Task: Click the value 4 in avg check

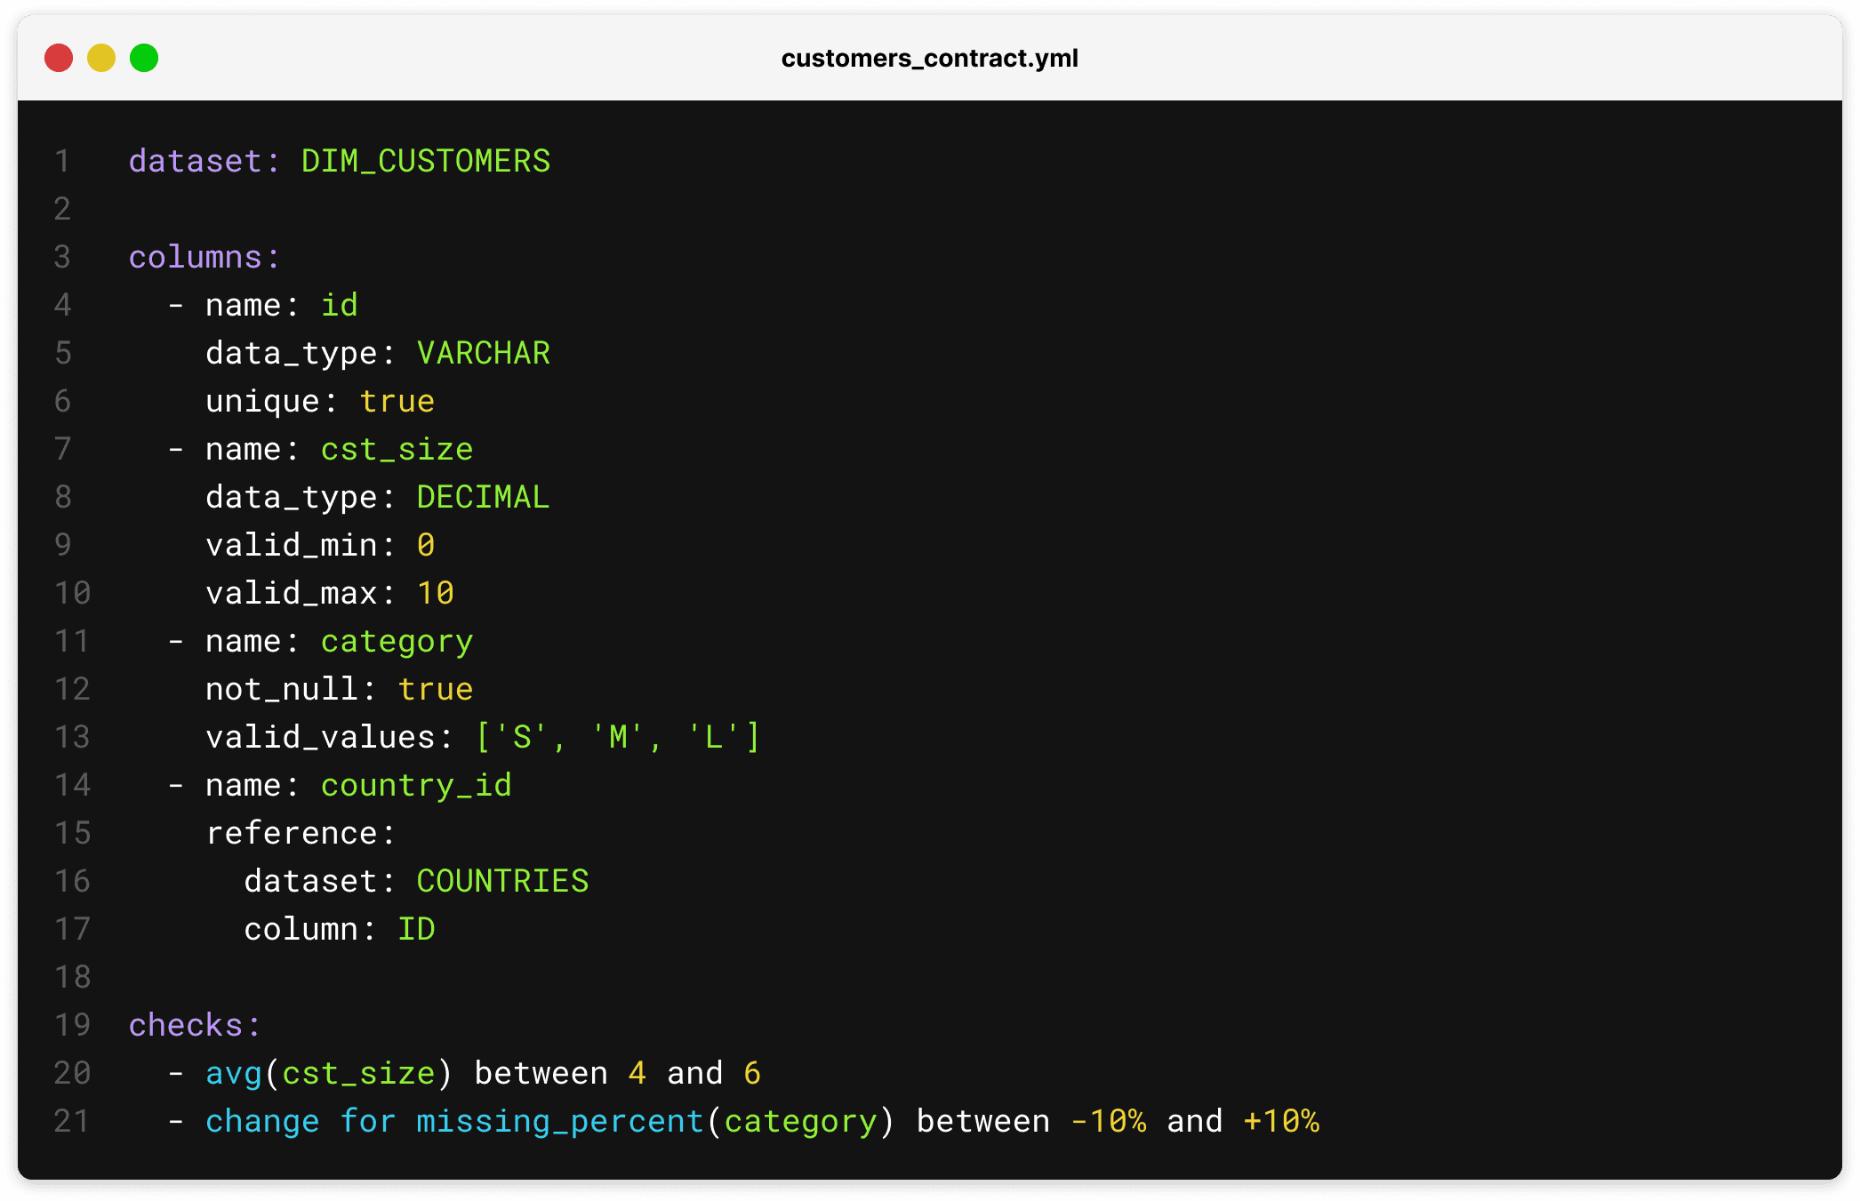Action: (637, 1073)
